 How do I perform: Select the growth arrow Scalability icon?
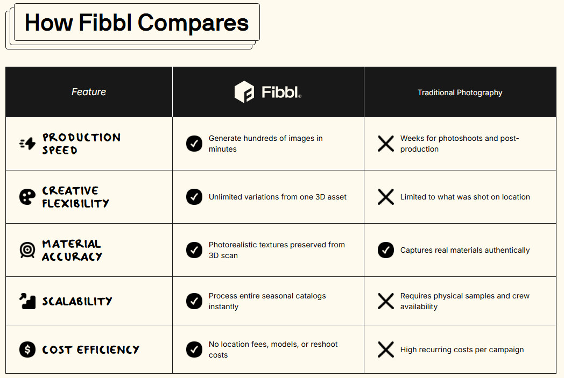[27, 301]
